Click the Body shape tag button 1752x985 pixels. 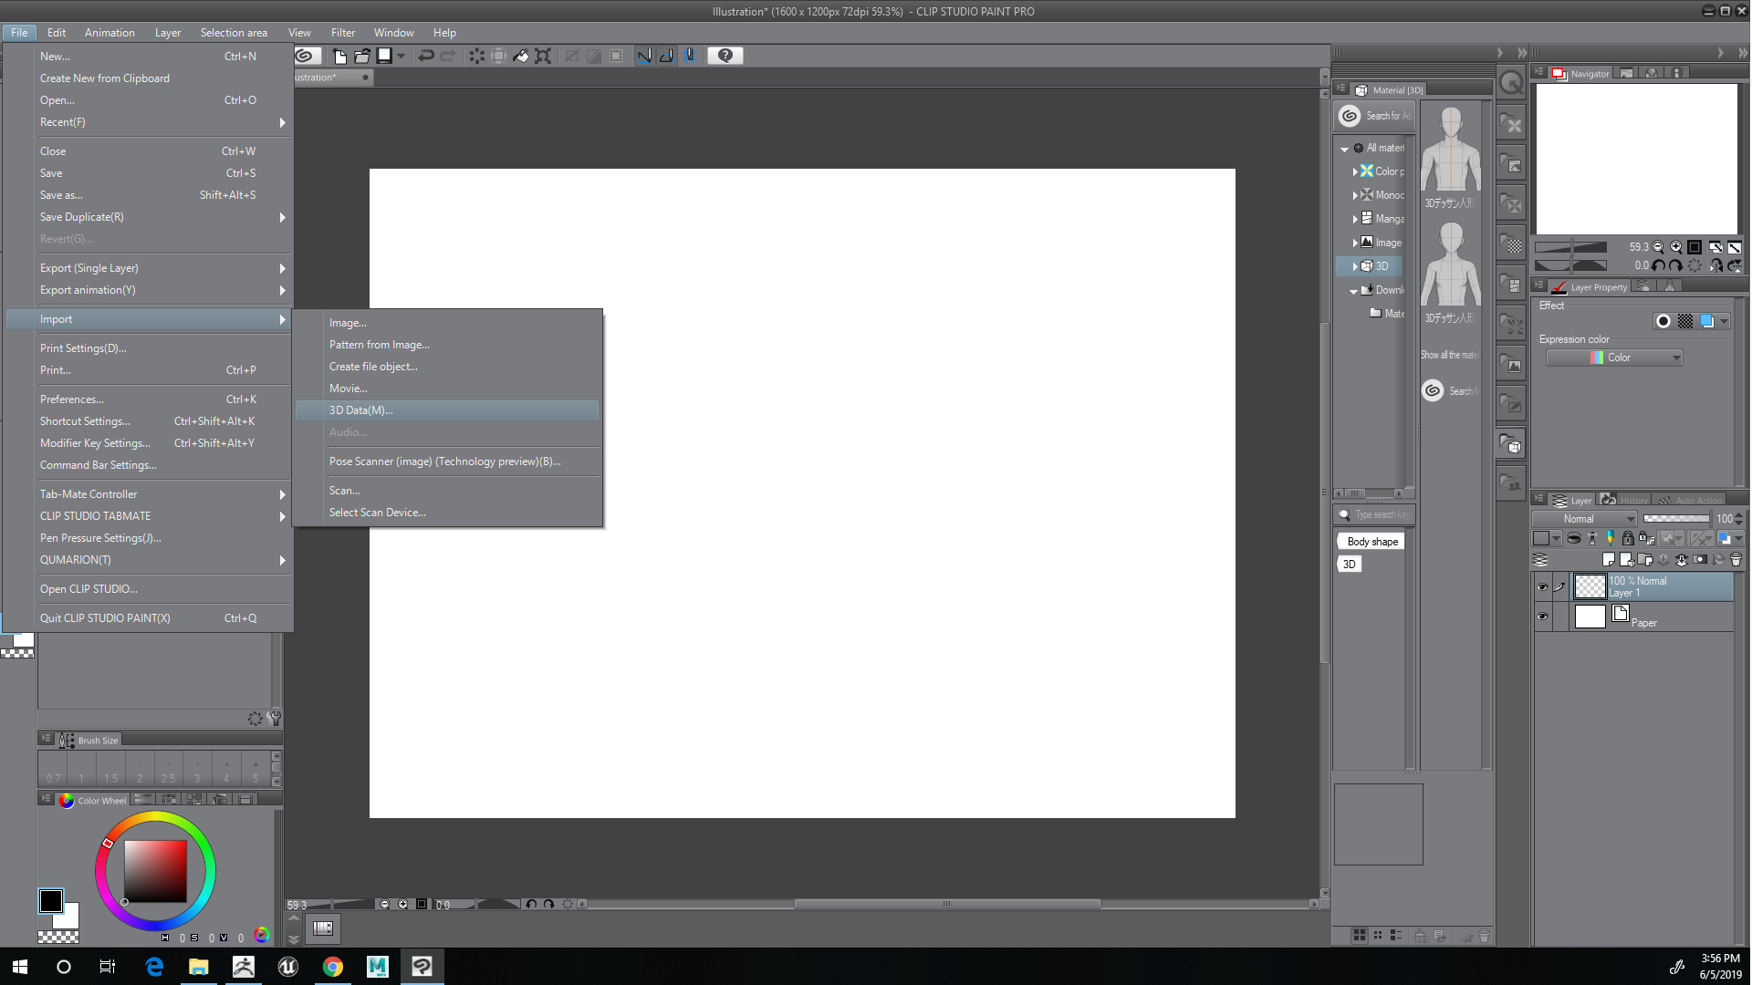[1371, 542]
